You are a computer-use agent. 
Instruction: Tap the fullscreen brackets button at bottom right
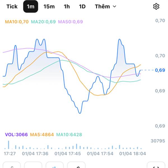156,165
